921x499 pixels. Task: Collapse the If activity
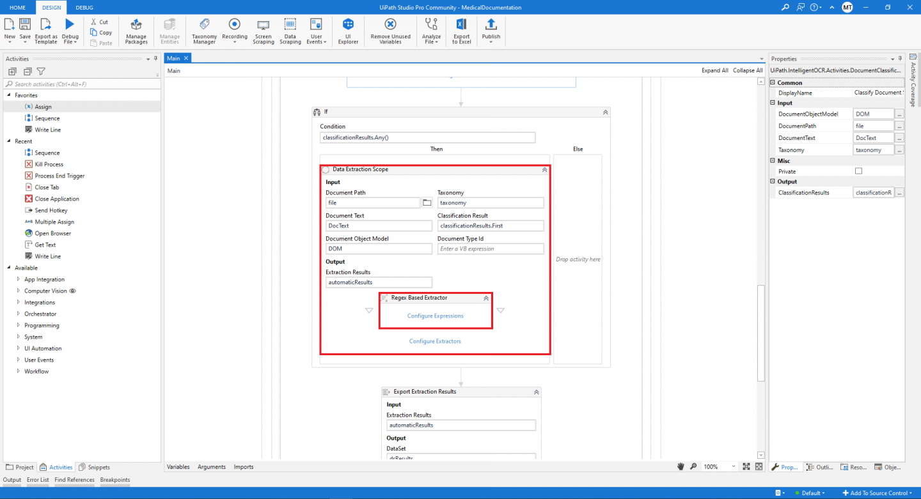pos(605,112)
